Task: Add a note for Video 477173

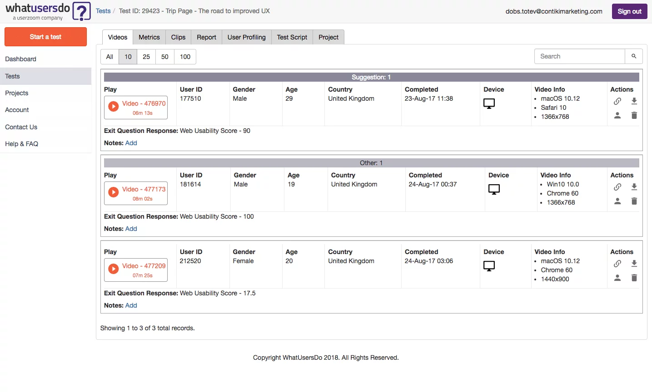Action: click(131, 229)
